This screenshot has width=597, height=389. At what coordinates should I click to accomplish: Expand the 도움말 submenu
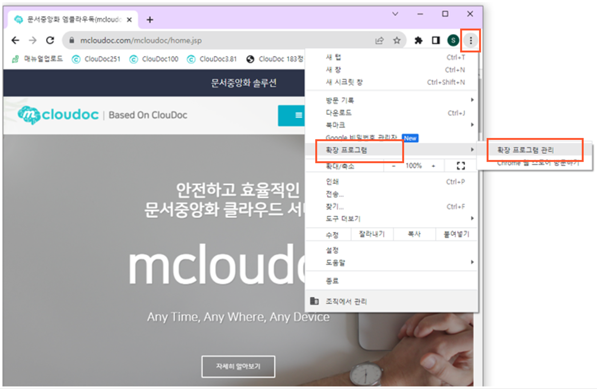pos(392,263)
